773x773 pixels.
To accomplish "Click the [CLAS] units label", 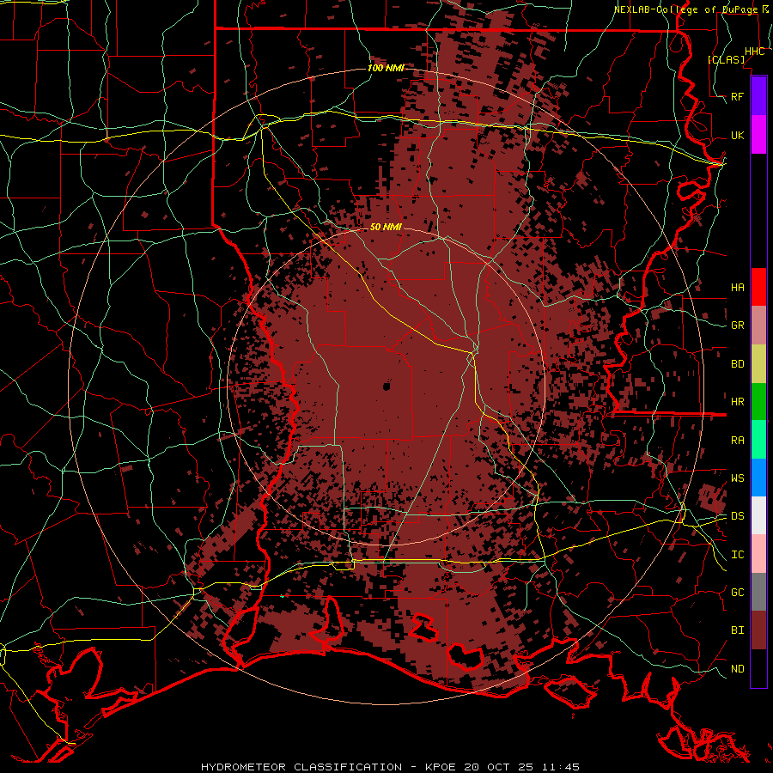I will pyautogui.click(x=726, y=59).
